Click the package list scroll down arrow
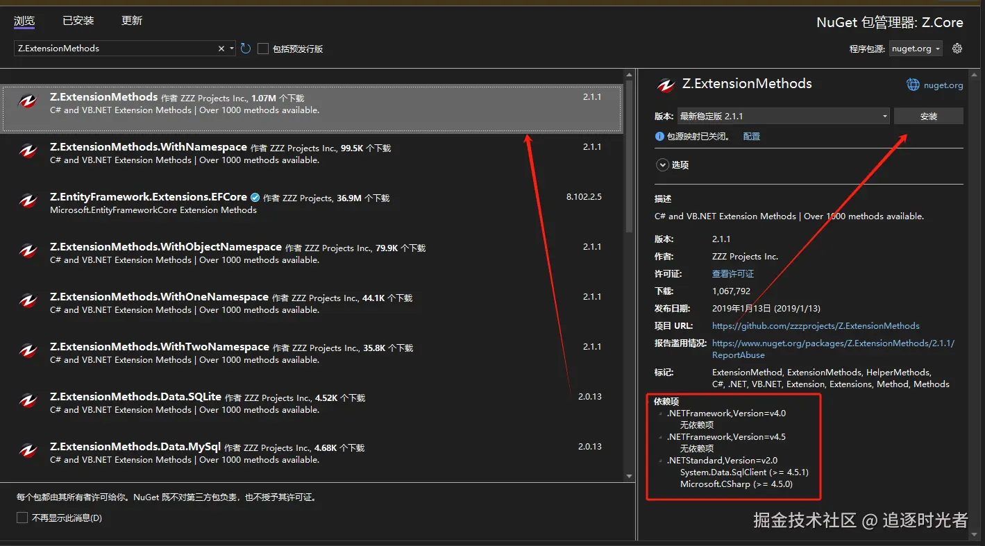The image size is (985, 546). coord(629,477)
